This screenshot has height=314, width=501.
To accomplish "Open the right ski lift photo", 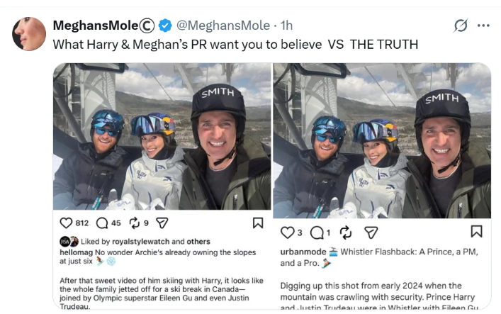I will pyautogui.click(x=382, y=140).
